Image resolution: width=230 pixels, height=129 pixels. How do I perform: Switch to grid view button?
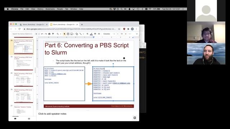tap(29, 119)
